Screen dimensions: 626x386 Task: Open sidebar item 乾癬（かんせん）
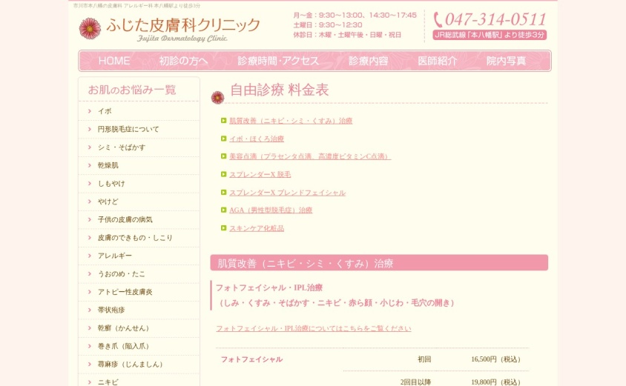(x=123, y=328)
